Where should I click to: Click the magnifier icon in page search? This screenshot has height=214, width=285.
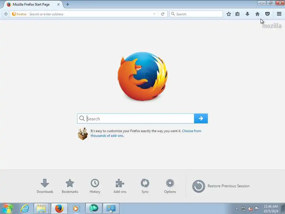pyautogui.click(x=82, y=118)
